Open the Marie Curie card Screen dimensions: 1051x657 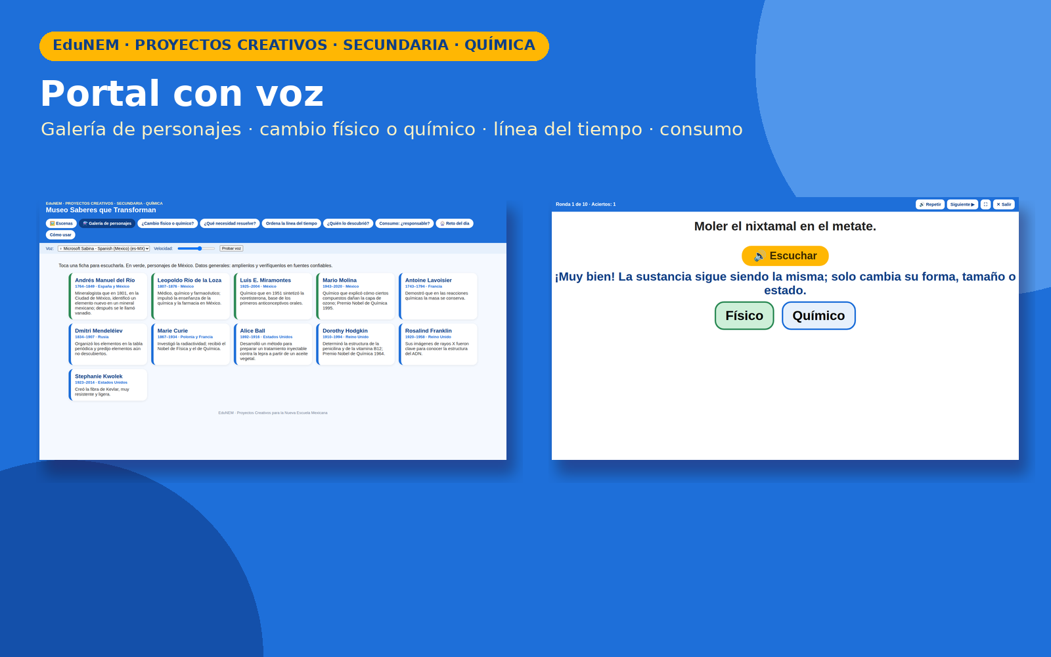[x=190, y=344]
